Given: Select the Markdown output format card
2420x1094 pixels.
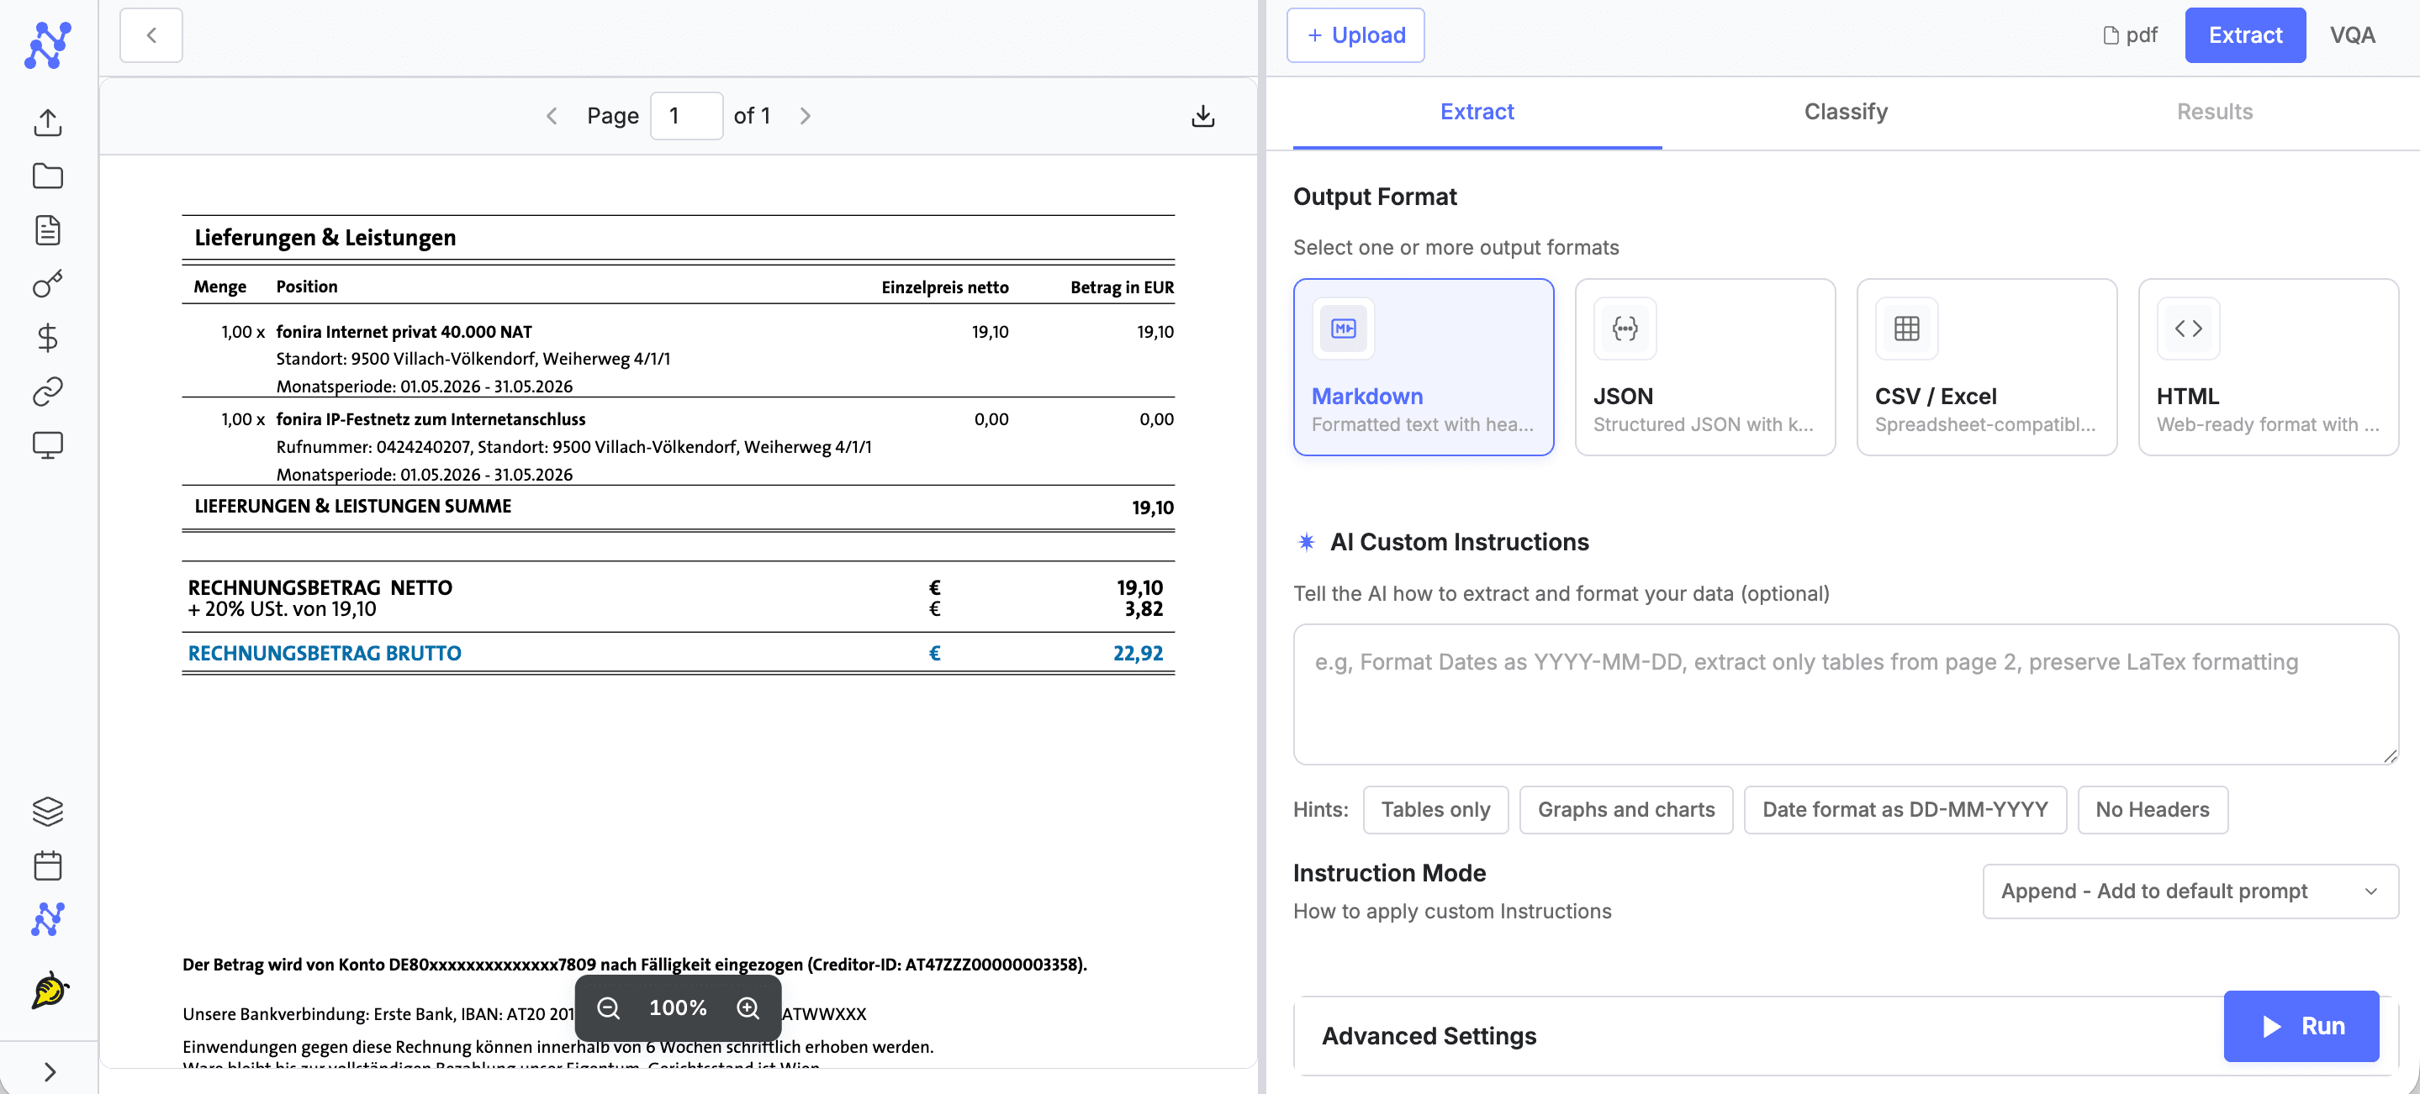Looking at the screenshot, I should coord(1424,367).
